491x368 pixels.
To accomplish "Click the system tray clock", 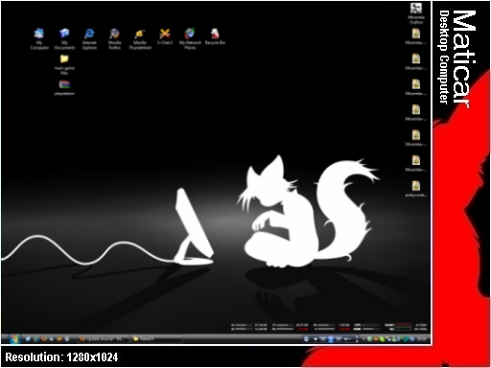I will (x=423, y=338).
